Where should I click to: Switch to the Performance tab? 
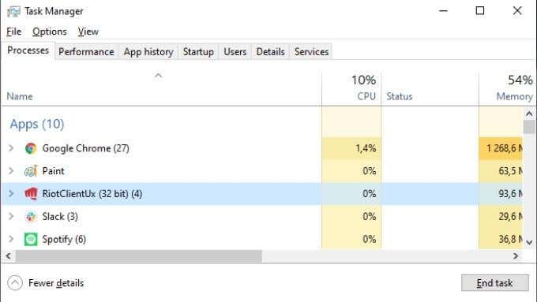pos(86,51)
